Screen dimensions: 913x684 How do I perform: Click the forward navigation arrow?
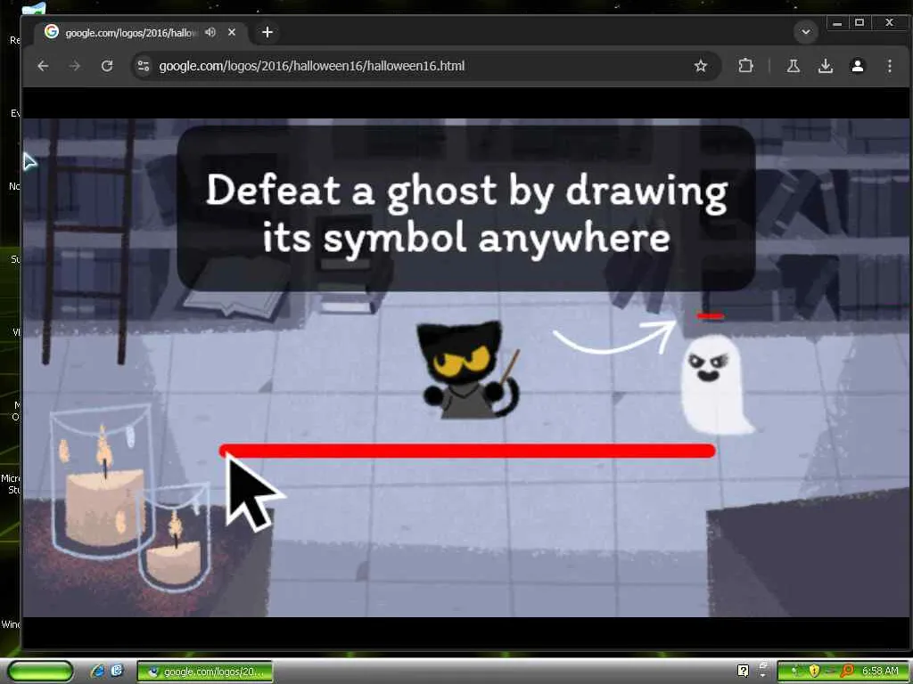75,66
